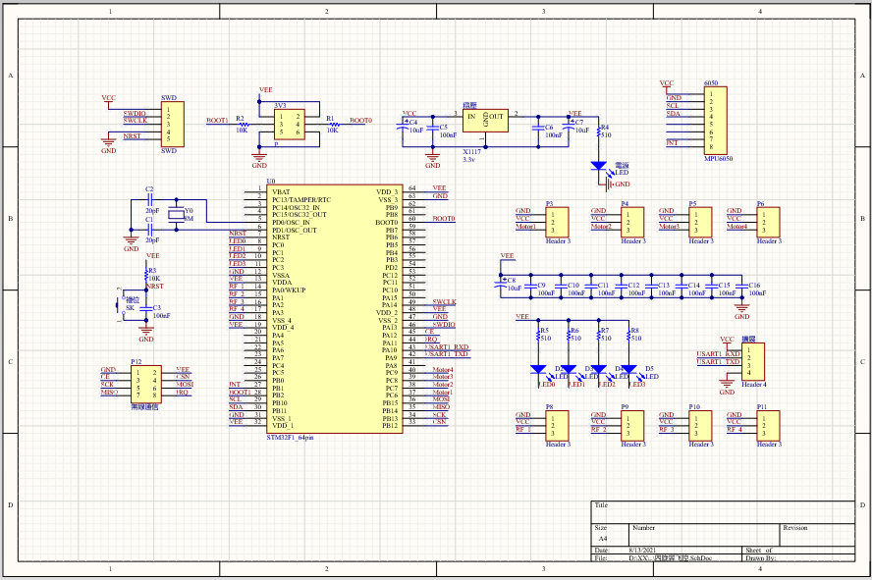This screenshot has width=872, height=580.
Task: Select the Y0 crystal oscillator symbol
Action: click(x=177, y=215)
